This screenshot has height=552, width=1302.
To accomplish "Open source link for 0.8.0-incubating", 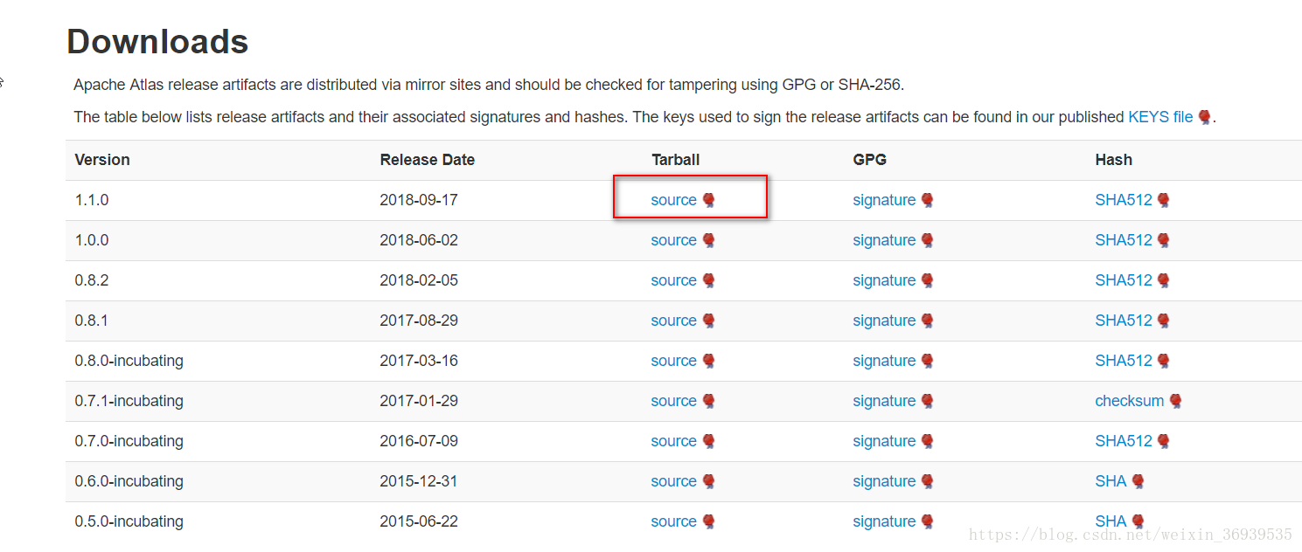I will [x=673, y=361].
